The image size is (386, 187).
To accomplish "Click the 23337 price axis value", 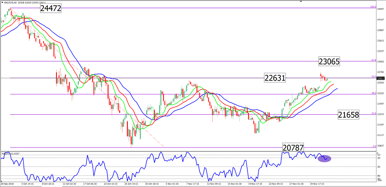I will coord(381,51).
